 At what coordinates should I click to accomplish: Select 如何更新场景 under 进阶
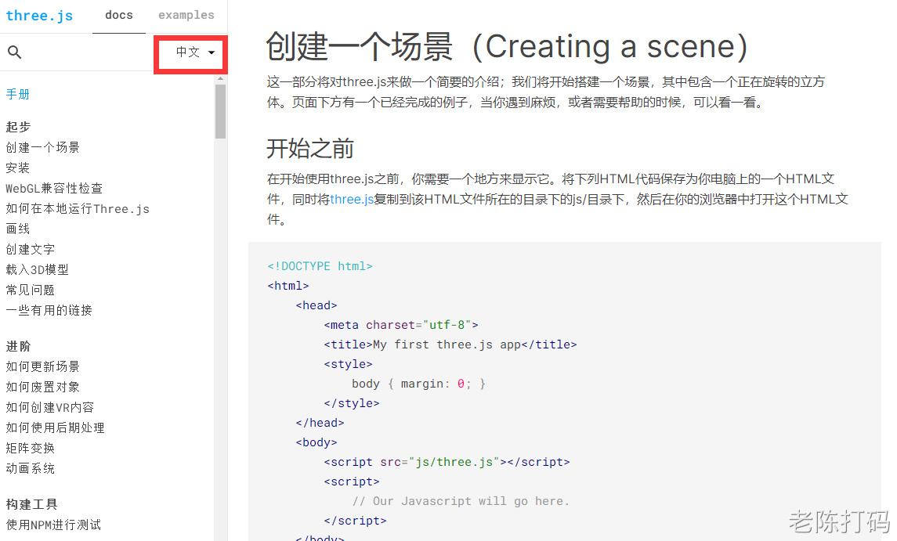point(43,366)
